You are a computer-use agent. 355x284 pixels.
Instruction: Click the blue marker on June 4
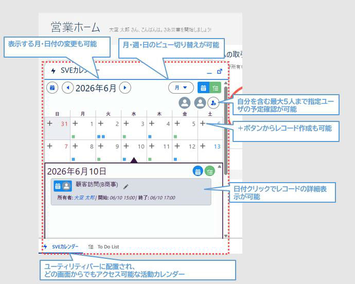point(150,136)
